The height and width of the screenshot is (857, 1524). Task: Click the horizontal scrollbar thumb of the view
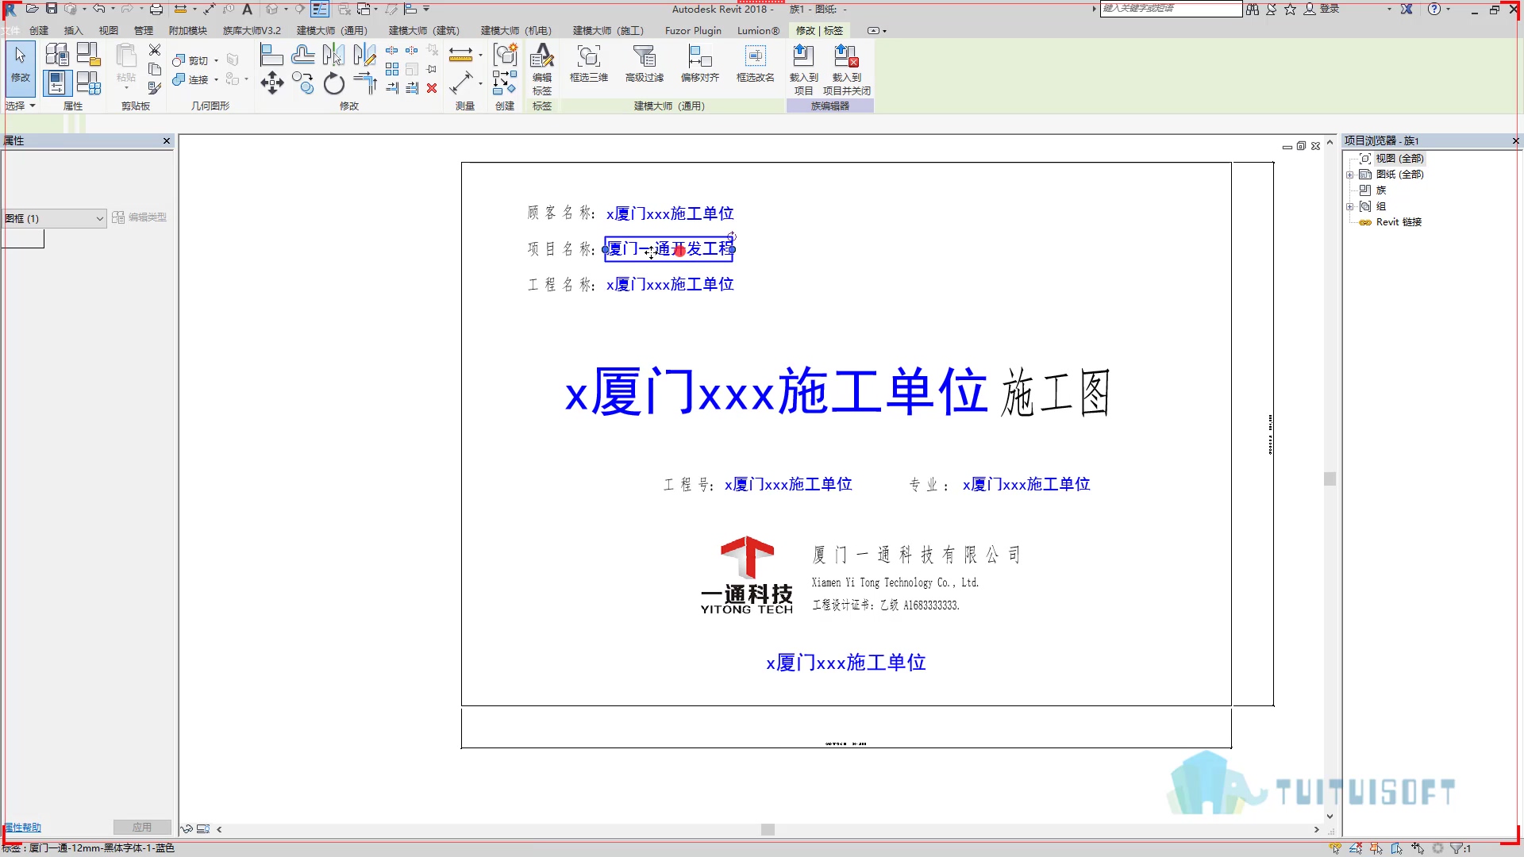pos(768,829)
